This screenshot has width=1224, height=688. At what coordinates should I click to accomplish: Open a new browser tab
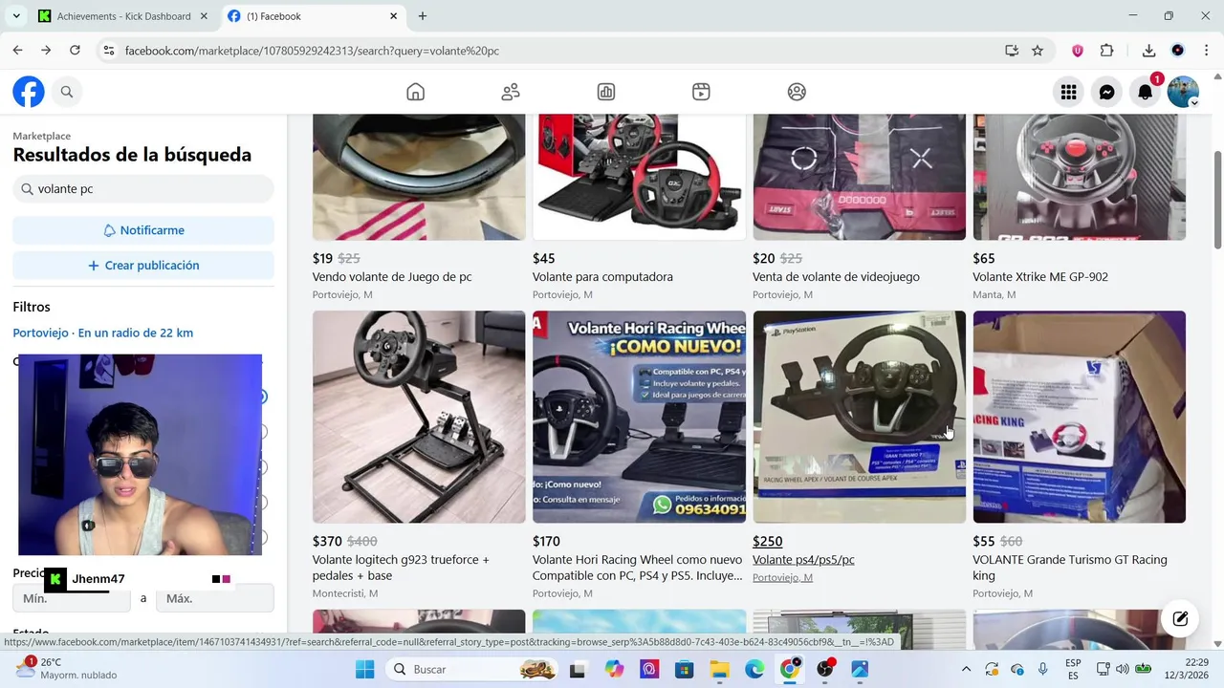[x=423, y=16]
